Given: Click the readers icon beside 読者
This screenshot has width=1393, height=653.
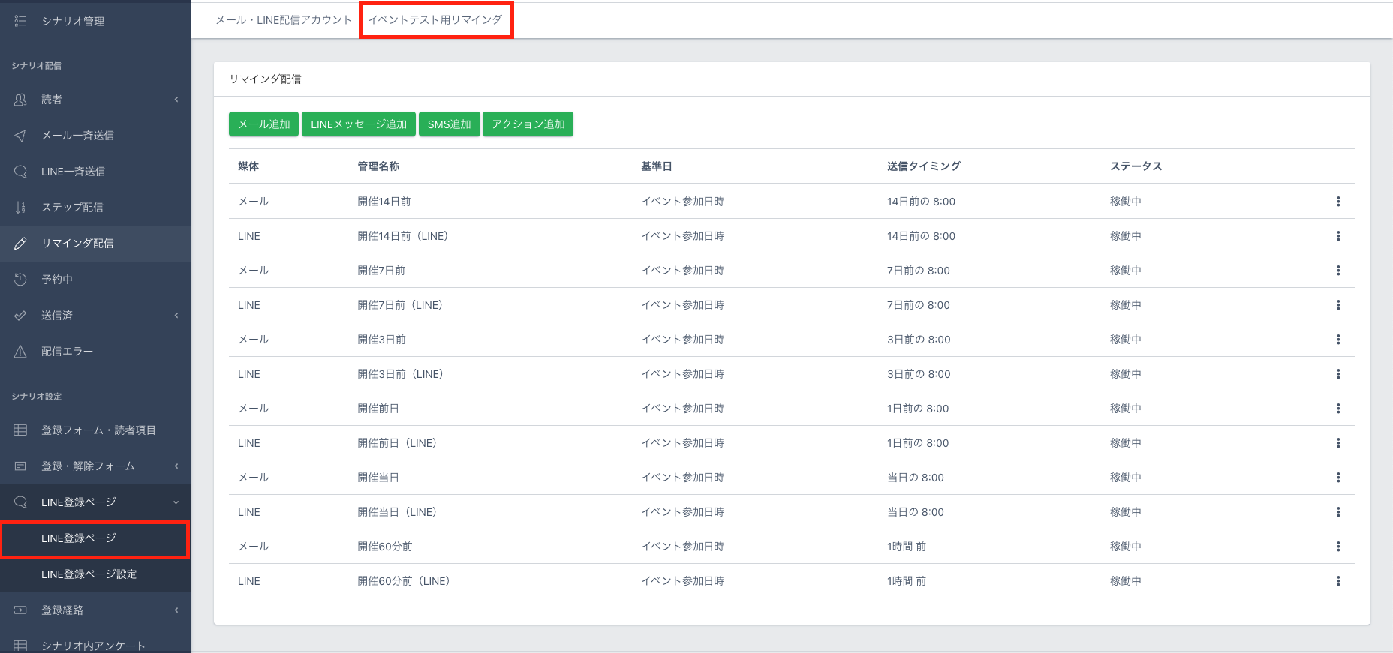Looking at the screenshot, I should (20, 100).
